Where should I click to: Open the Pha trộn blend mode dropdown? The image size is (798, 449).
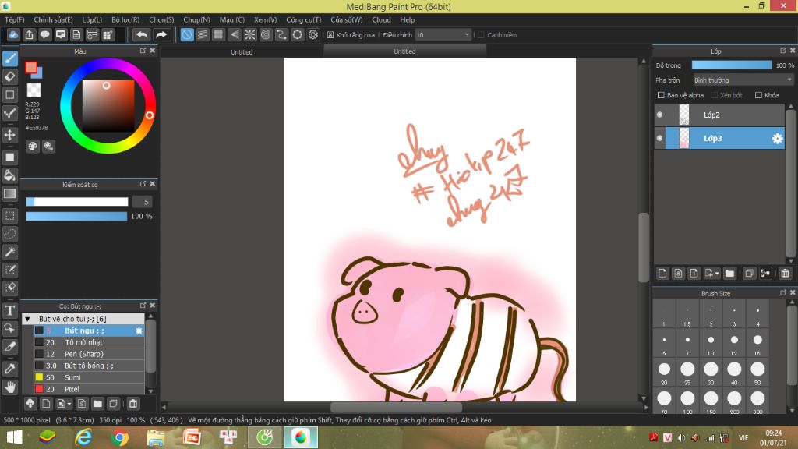click(x=743, y=80)
